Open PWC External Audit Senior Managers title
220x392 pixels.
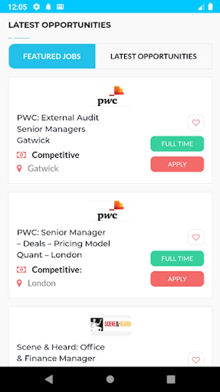(58, 129)
